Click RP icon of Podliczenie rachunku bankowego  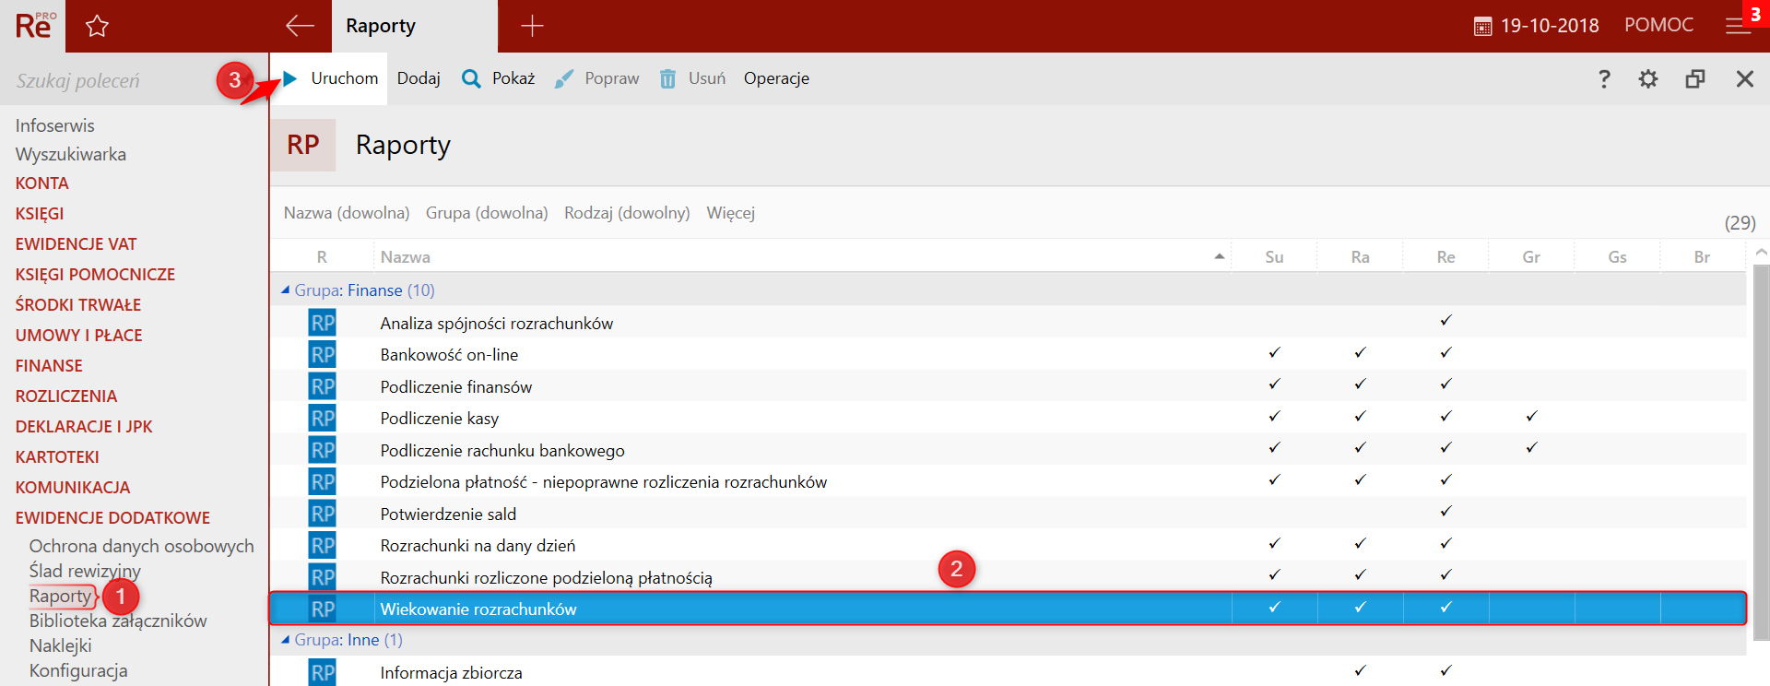(323, 450)
